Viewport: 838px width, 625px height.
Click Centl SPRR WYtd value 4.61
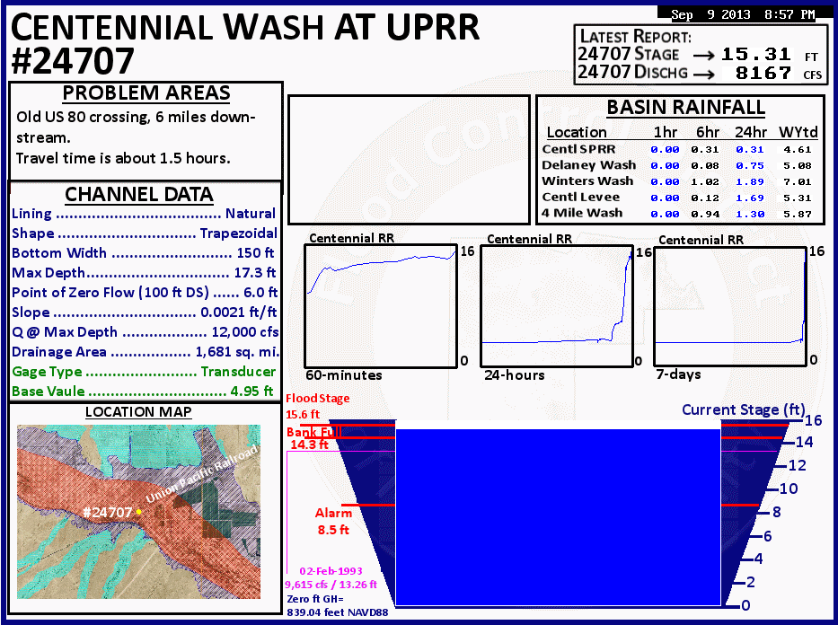(798, 150)
